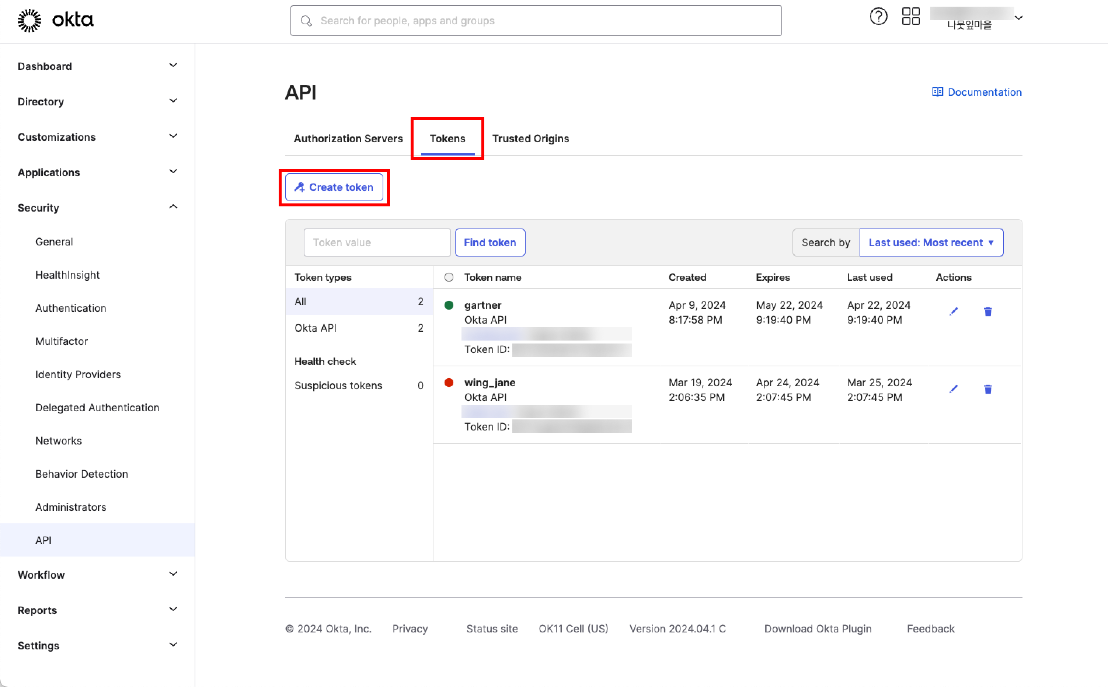Open Delegated Authentication in sidebar

97,408
